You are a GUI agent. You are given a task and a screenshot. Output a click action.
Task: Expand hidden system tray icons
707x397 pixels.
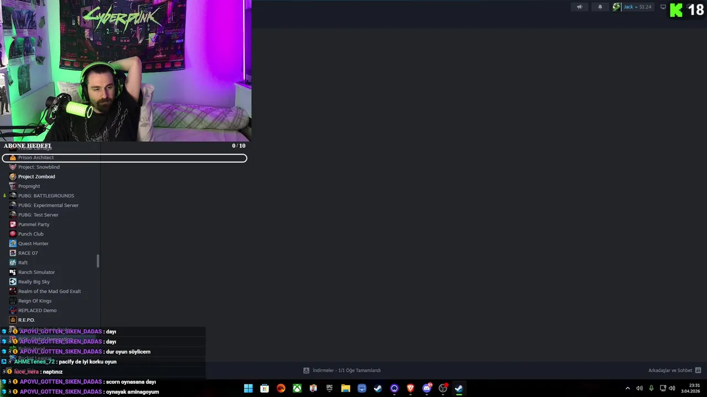[627, 388]
